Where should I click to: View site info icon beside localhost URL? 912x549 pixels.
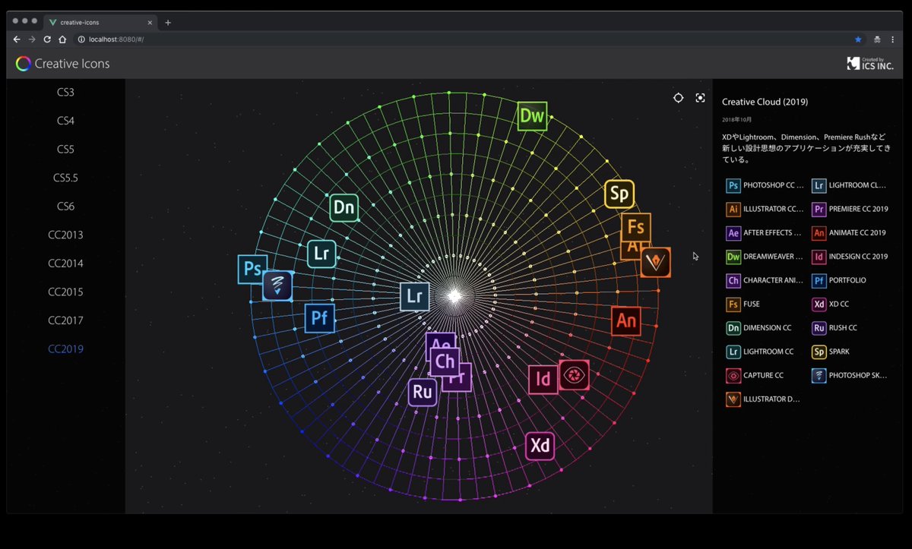pyautogui.click(x=81, y=39)
